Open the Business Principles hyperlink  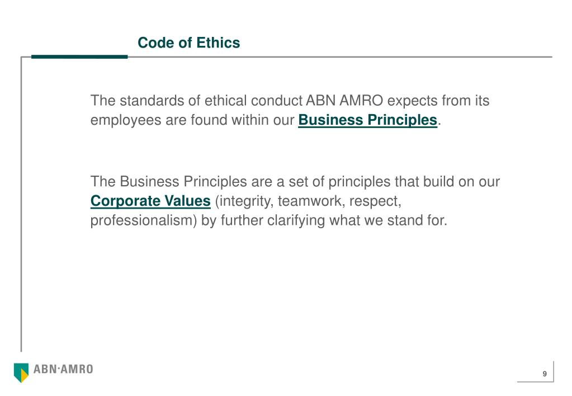click(367, 120)
